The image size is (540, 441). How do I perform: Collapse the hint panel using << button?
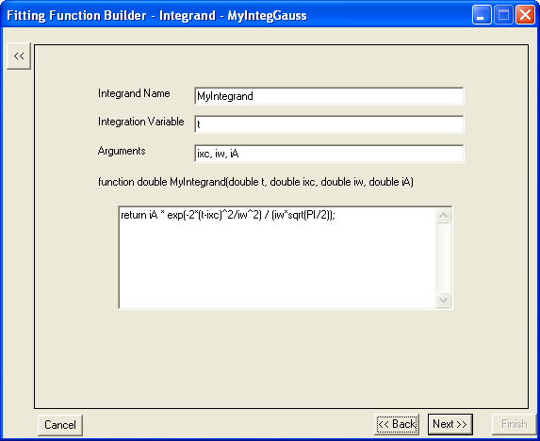point(19,56)
